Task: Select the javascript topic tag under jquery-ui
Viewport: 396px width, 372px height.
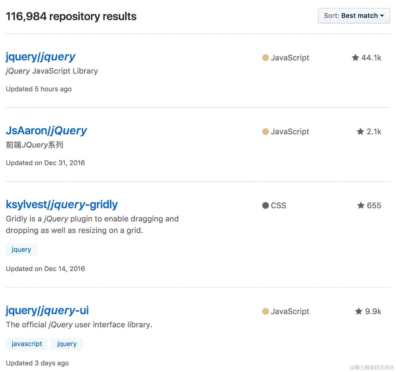Action: click(x=27, y=344)
